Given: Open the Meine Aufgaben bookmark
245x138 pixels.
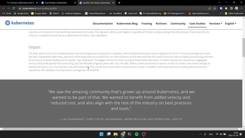Looking at the screenshot, I should click(x=72, y=13).
